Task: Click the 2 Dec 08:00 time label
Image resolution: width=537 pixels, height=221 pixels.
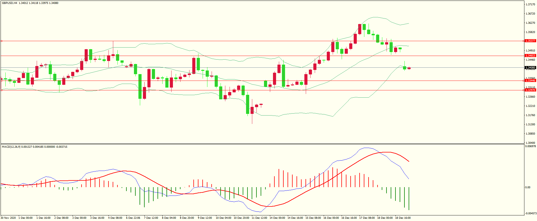Action: (x=62, y=218)
